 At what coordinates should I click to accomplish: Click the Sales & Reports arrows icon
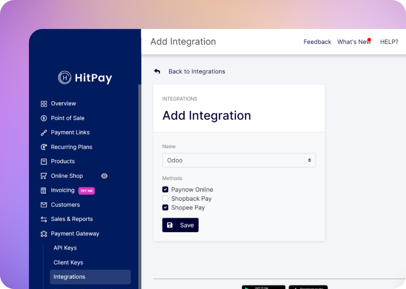44,219
